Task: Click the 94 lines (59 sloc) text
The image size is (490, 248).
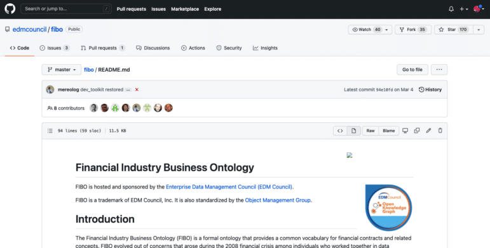Action: [79, 131]
